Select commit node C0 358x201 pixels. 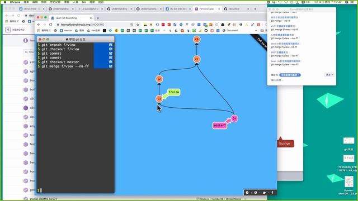[196, 39]
